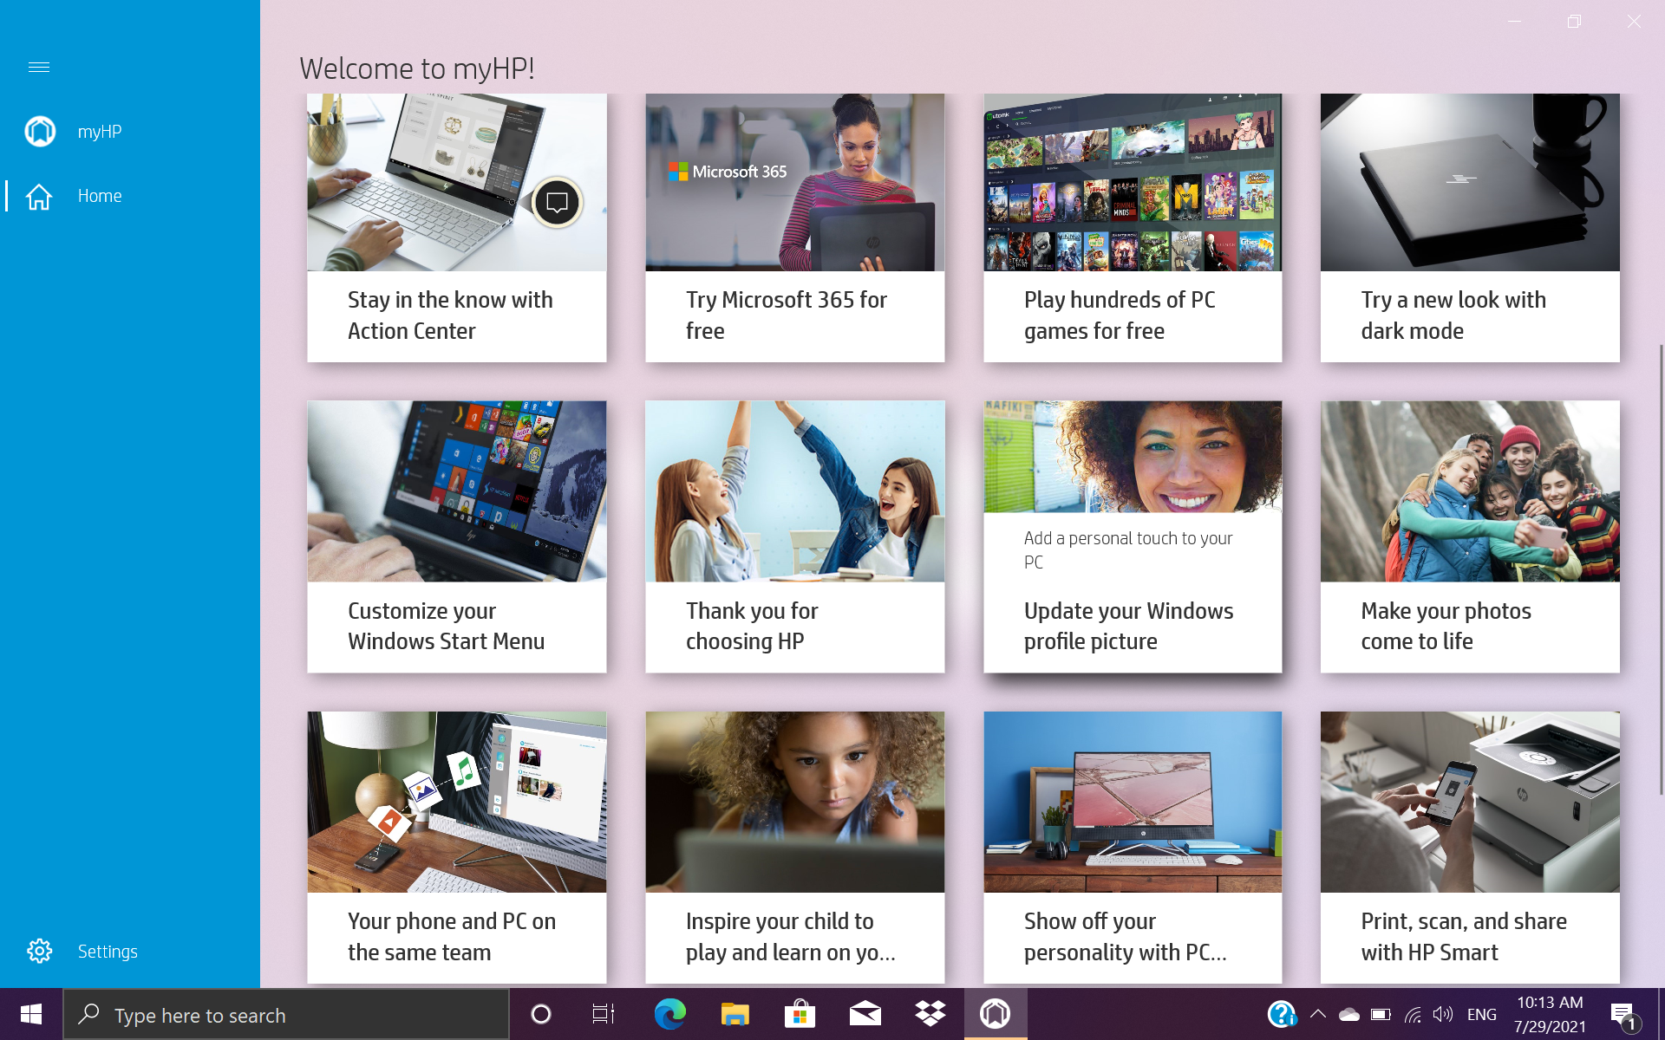Open the dark mode laptop image
1665x1040 pixels.
(1470, 182)
